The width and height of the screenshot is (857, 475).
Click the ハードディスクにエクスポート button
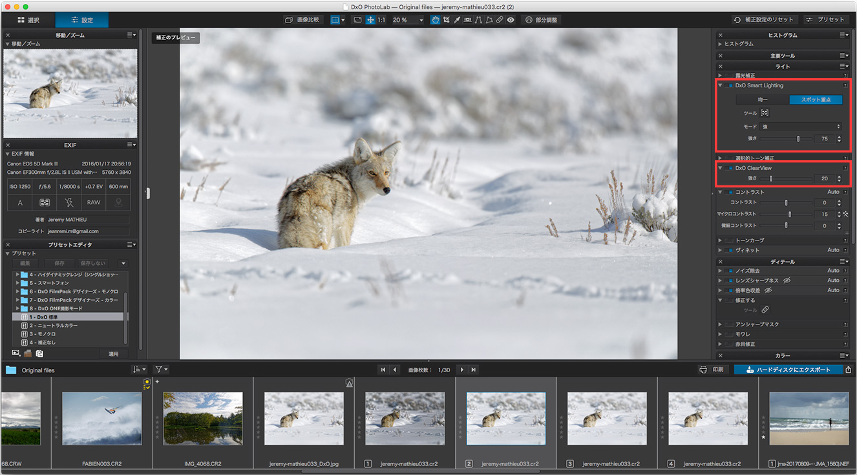tap(787, 370)
